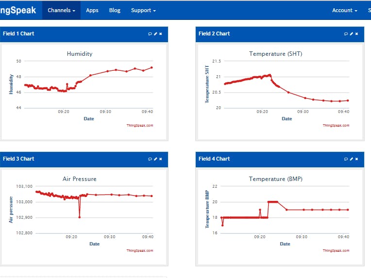
Task: Click the 103,100 axis value in Air Pressure chart
Action: (x=24, y=186)
